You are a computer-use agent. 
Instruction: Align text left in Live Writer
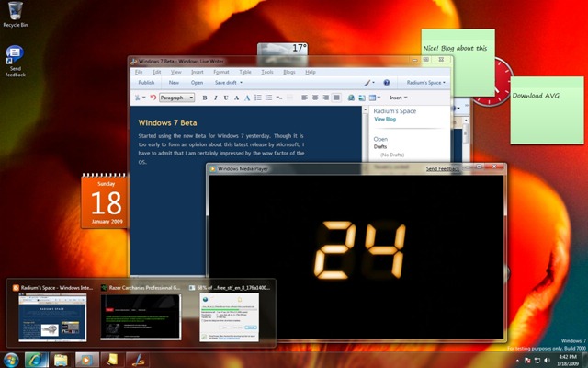click(304, 98)
